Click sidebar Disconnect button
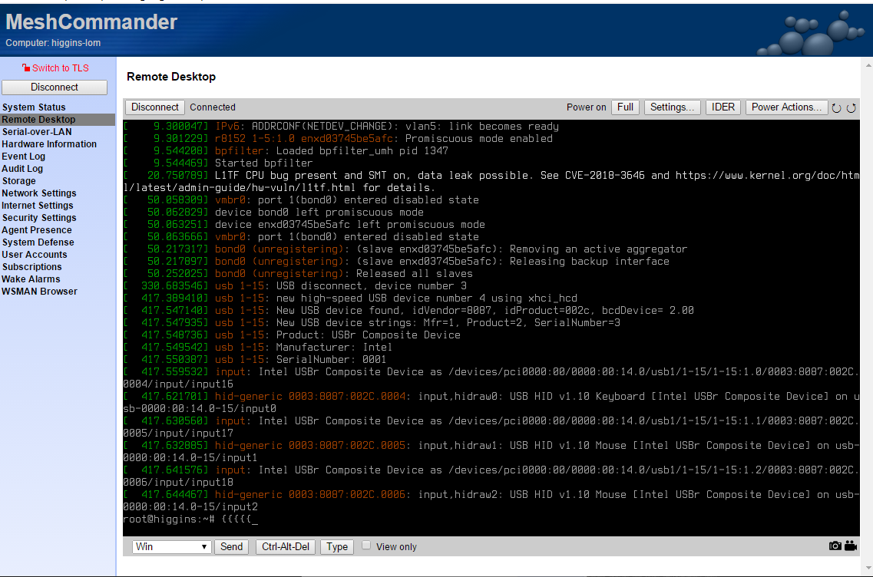Screen dimensions: 873x577 click(x=55, y=87)
